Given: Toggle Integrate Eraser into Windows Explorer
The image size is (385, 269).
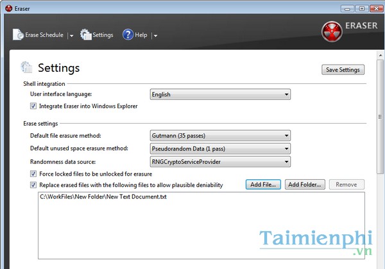Looking at the screenshot, I should point(34,106).
